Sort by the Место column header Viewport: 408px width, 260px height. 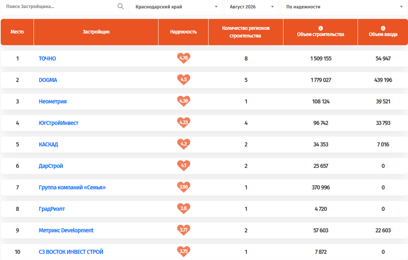point(17,32)
